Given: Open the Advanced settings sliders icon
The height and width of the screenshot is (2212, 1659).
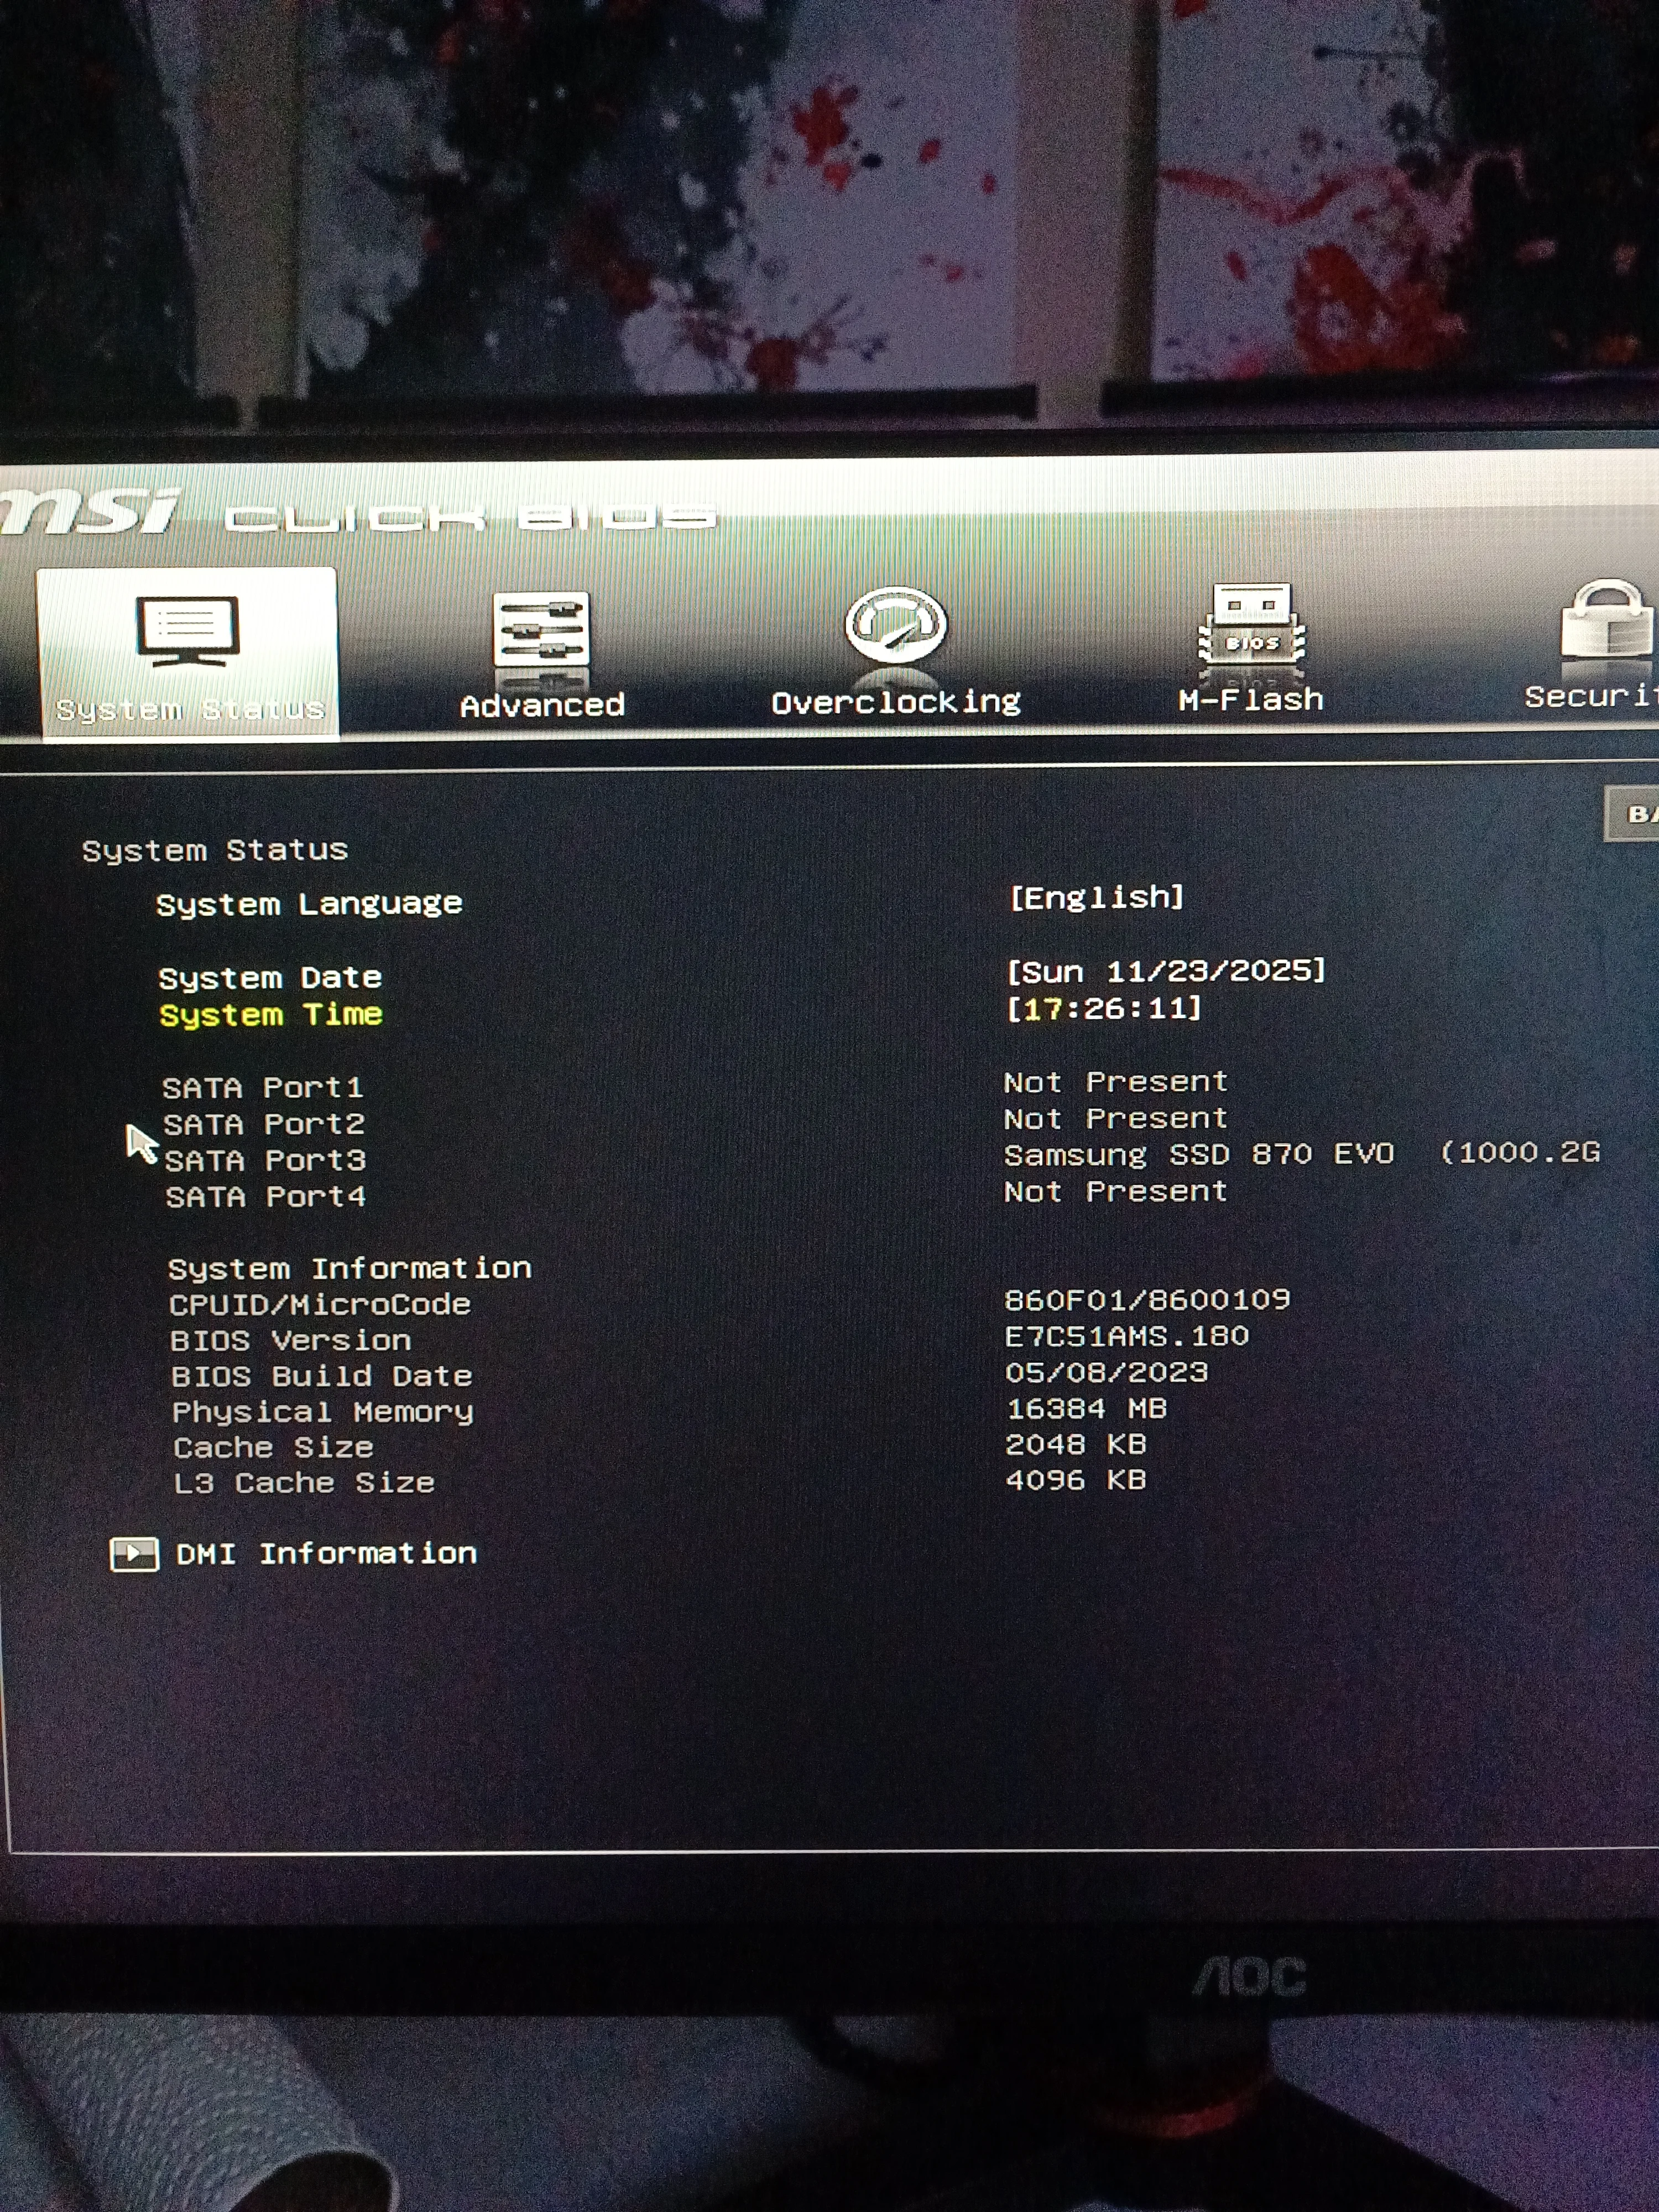Looking at the screenshot, I should coord(541,630).
